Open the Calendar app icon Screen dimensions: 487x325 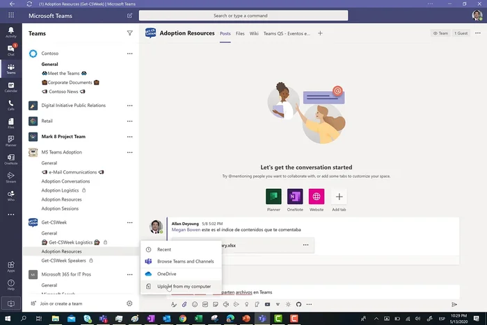[10, 87]
